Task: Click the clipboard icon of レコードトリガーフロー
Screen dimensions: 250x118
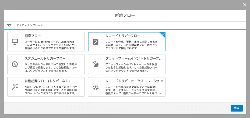Action: coord(96,42)
